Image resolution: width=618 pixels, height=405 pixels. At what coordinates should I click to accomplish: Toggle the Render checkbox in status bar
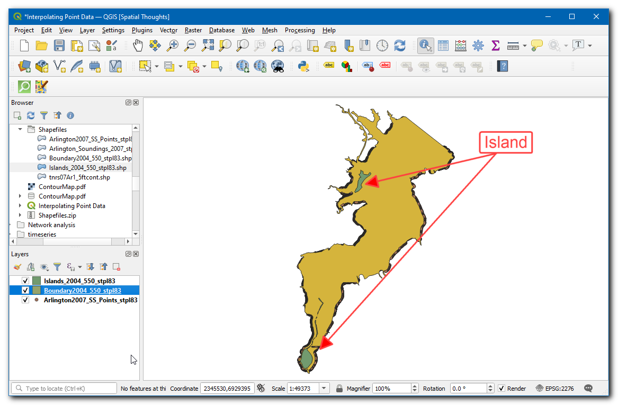pos(501,389)
